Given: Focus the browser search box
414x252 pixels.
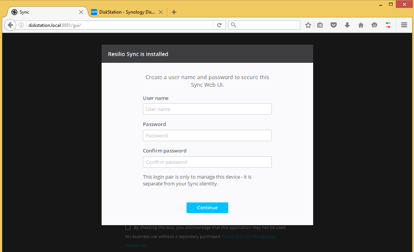Looking at the screenshot, I should [264, 25].
